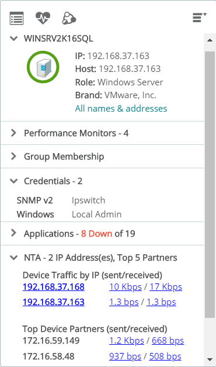Screen dimensions: 216x367
Task: Open the network connectivity map icon
Action: pos(69,18)
